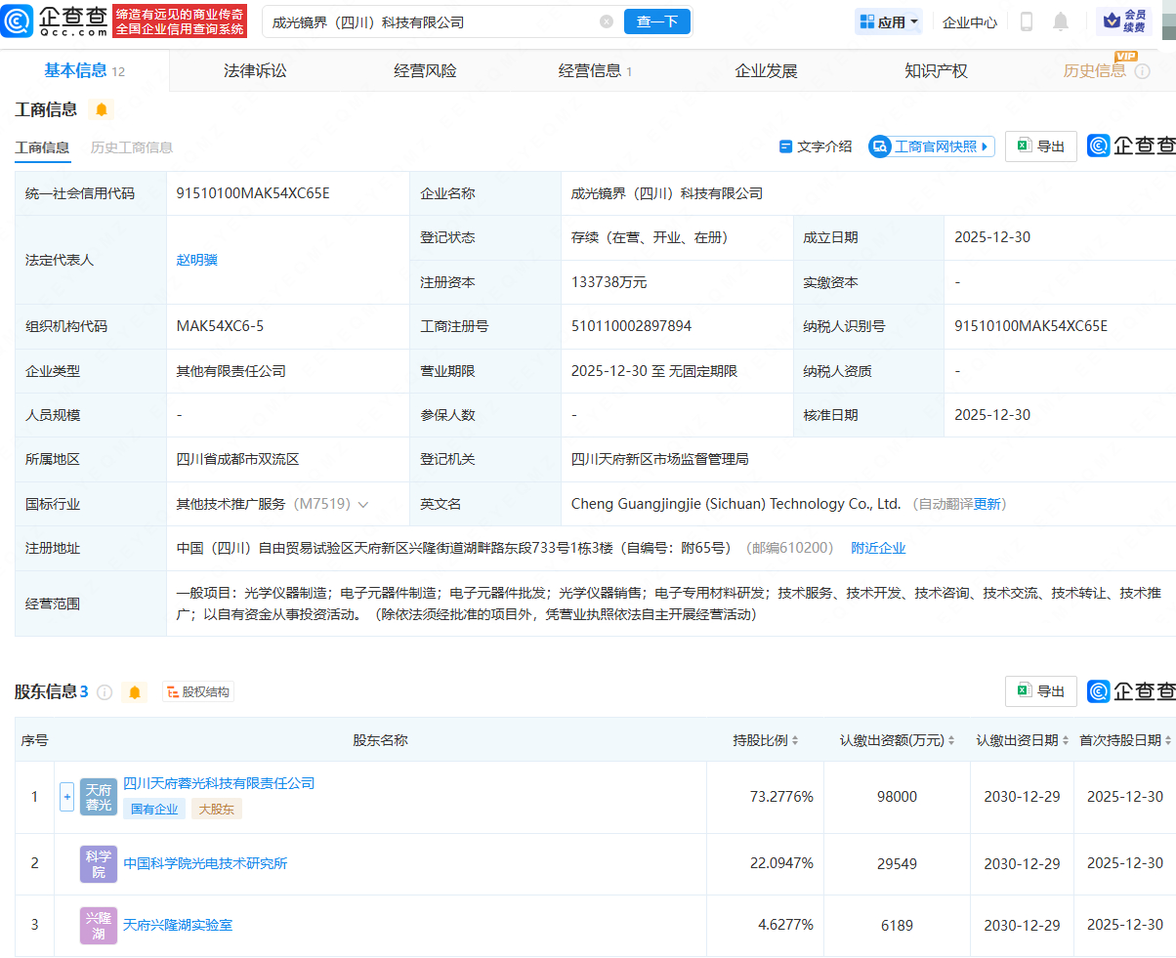Screen dimensions: 1176x958
Task: Switch to the 法律诉讼 tab
Action: [256, 69]
